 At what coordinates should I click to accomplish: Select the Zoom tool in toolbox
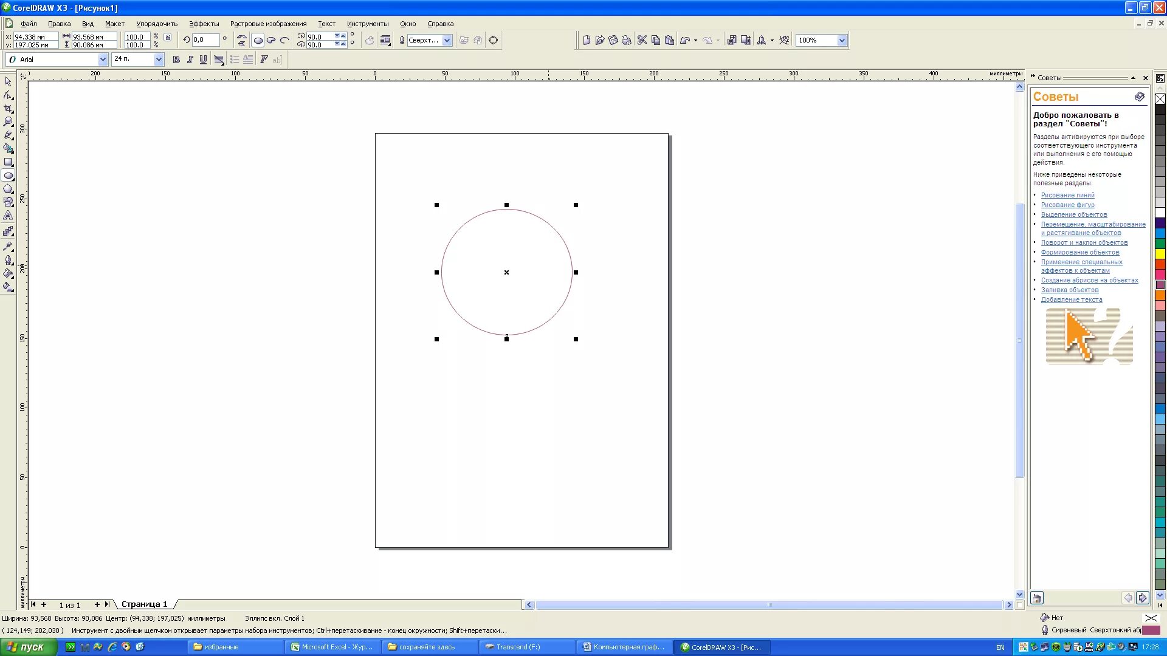(8, 121)
